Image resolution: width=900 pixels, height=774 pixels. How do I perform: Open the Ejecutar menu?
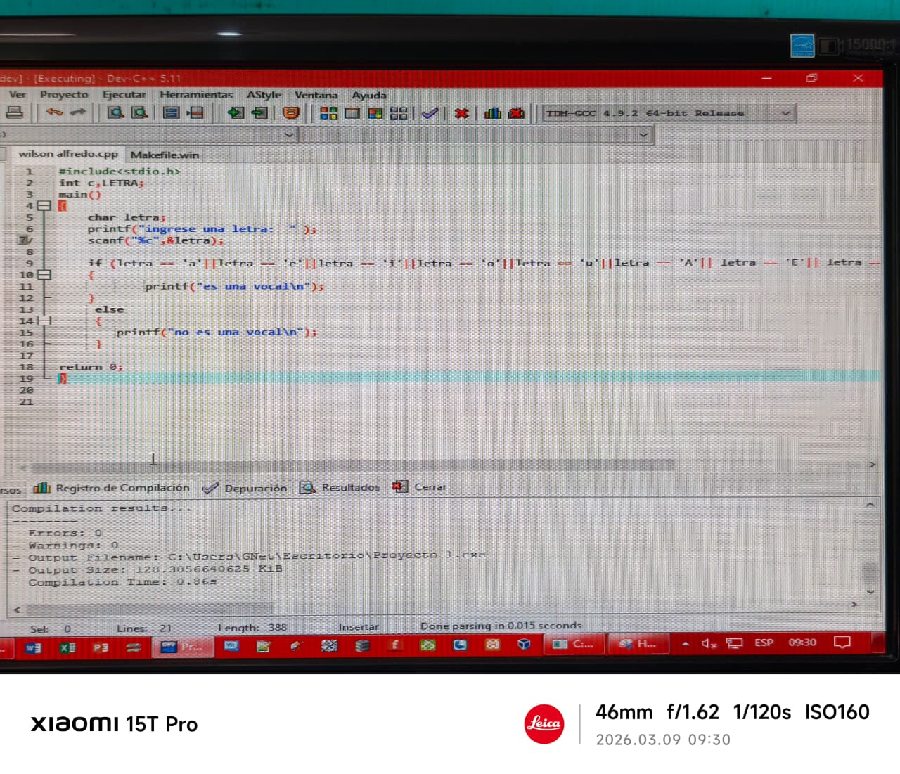(124, 95)
